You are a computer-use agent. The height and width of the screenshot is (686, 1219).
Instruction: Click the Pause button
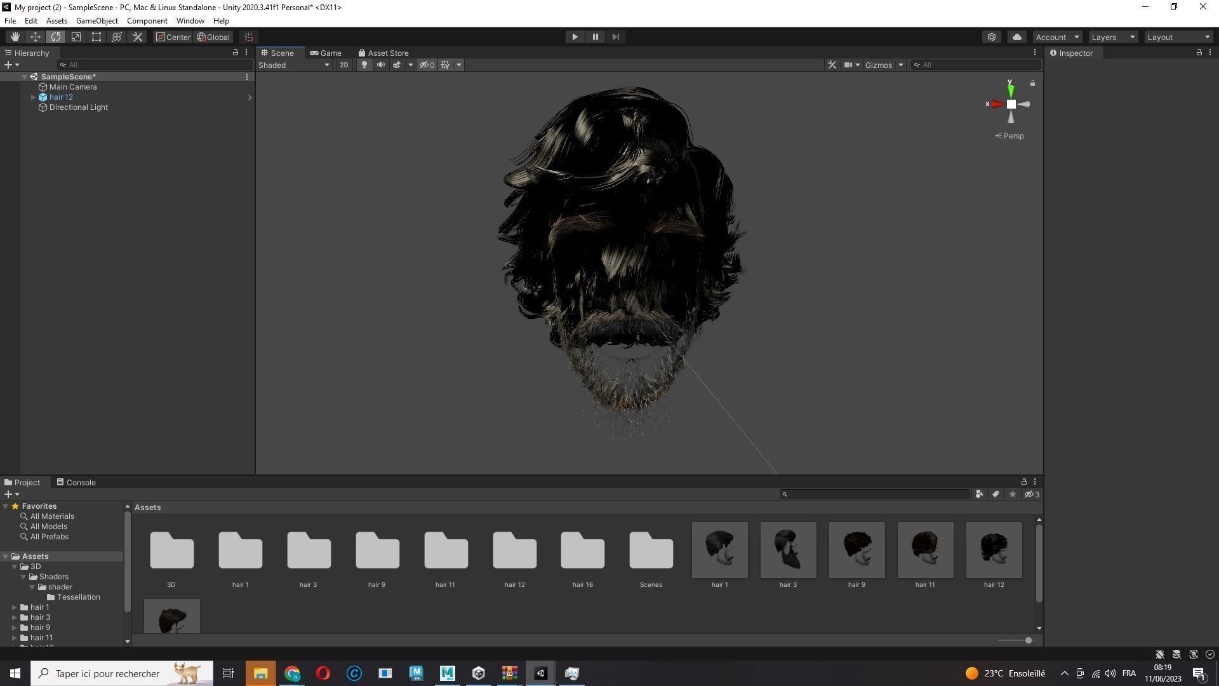(595, 37)
